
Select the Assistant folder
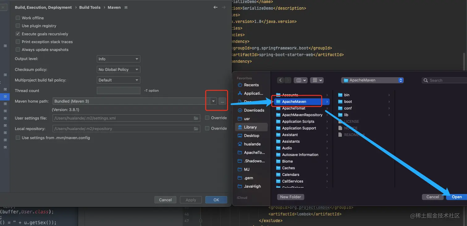(x=301, y=135)
